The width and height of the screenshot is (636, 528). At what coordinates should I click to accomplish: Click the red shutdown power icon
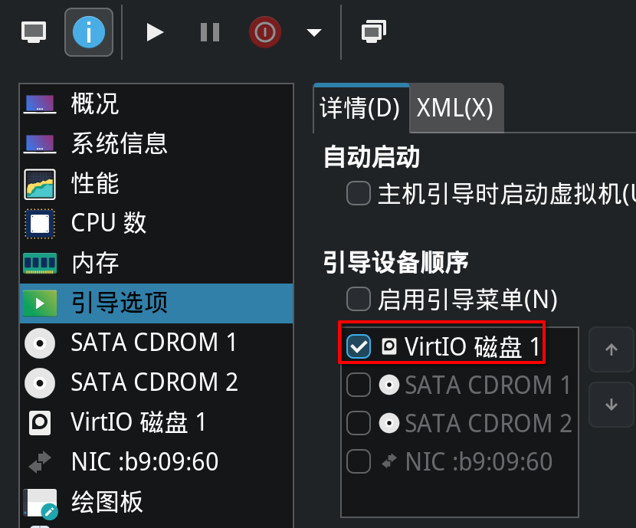click(264, 32)
